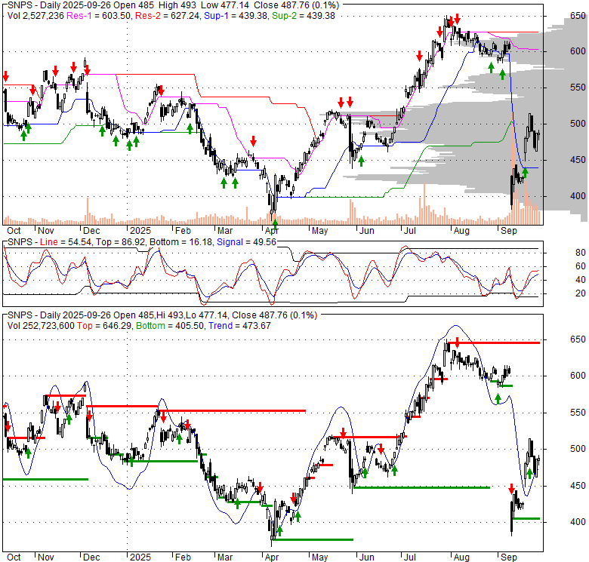Image resolution: width=589 pixels, height=562 pixels.
Task: Click the red sell arrow in late March, top chart
Action: coord(253,141)
